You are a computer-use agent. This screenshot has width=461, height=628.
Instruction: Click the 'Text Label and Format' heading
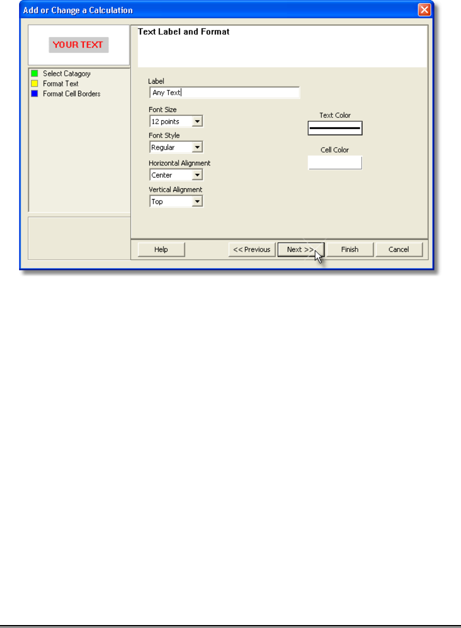(184, 32)
